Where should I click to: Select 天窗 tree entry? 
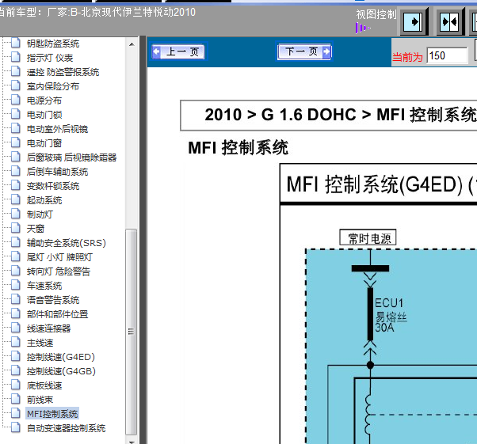(36, 229)
